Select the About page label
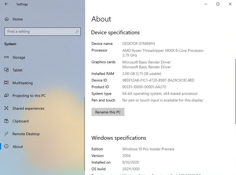236x175 pixels. (18, 147)
